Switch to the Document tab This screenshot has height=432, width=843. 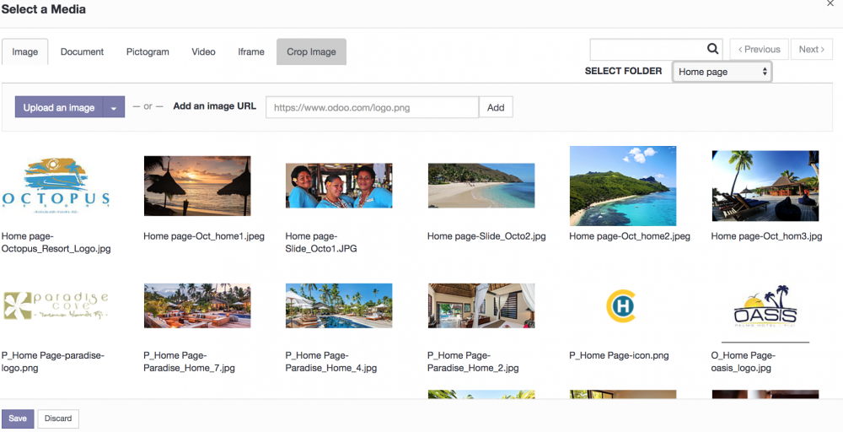click(83, 51)
